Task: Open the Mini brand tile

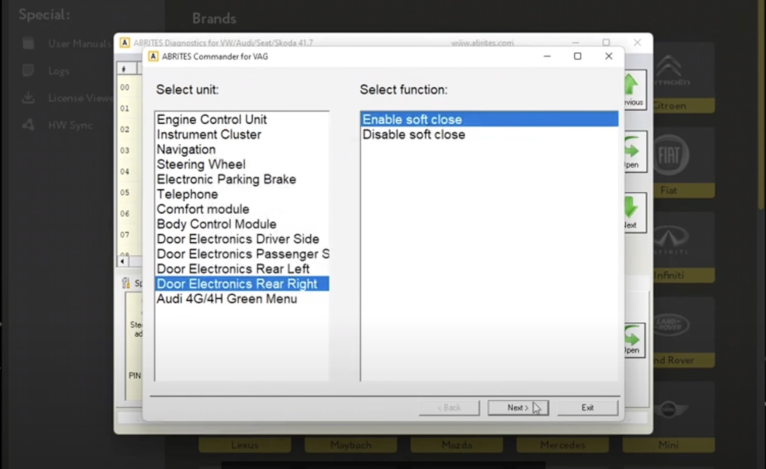Action: click(668, 417)
